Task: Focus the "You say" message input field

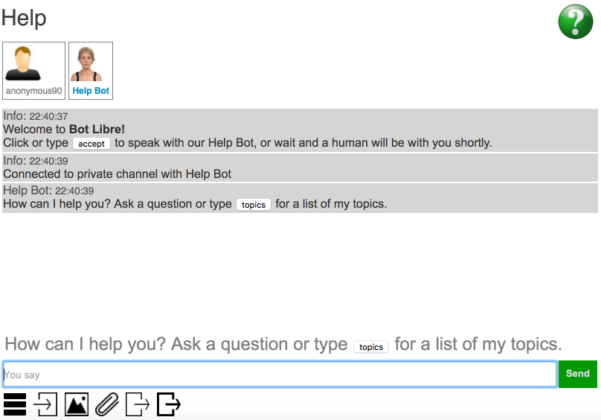Action: pos(280,374)
